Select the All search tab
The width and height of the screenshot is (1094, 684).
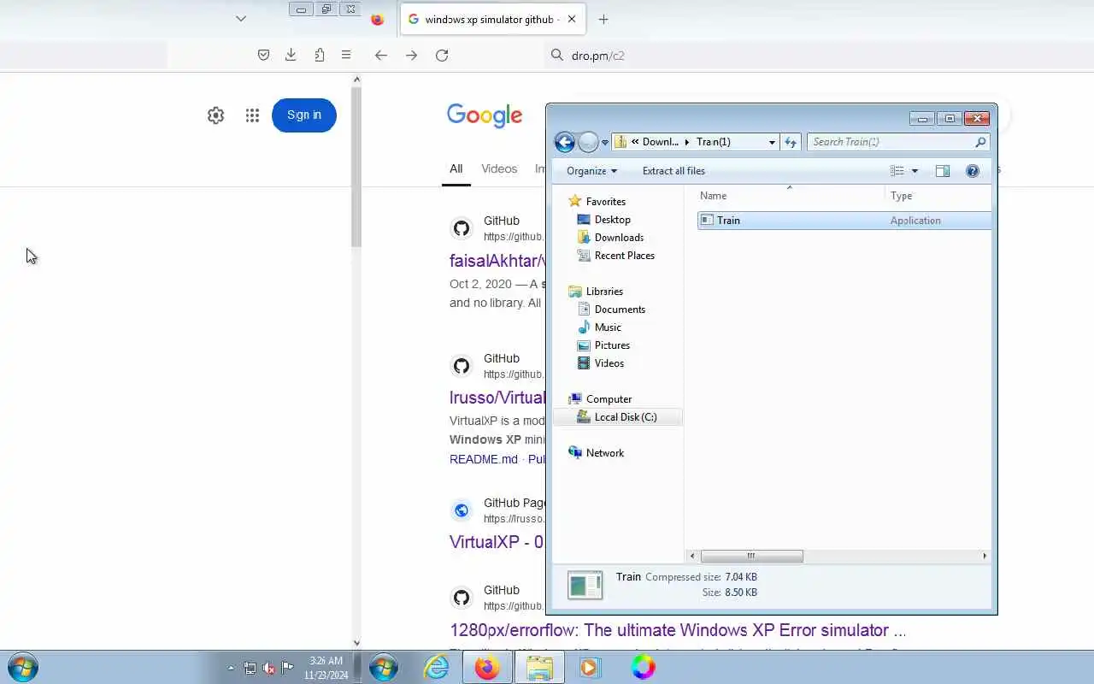(456, 169)
